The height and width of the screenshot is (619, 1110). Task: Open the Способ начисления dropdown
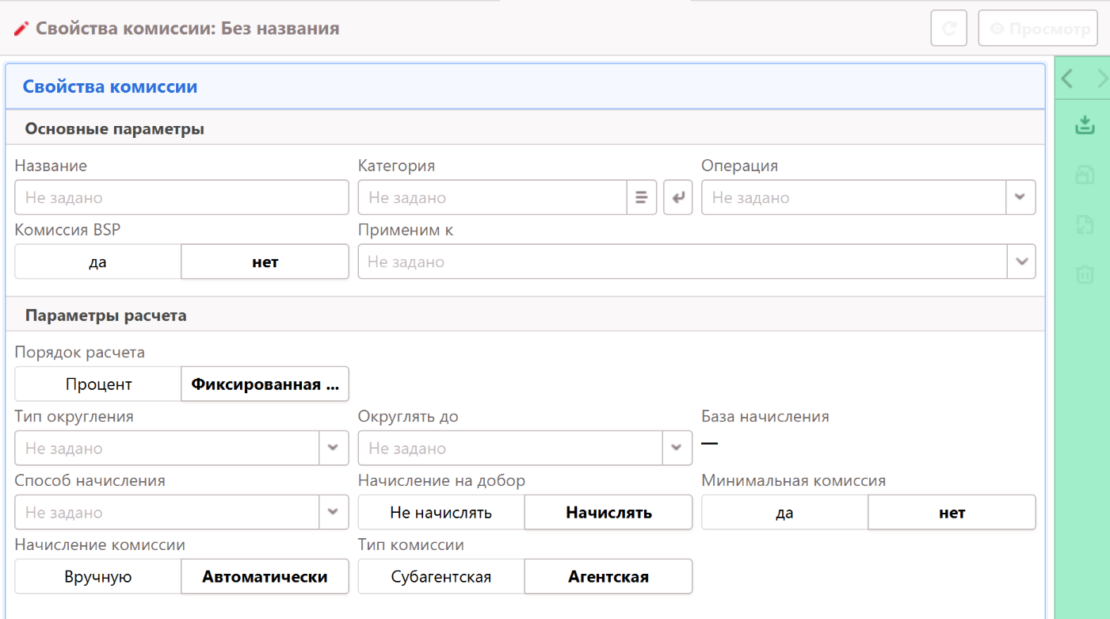[334, 513]
